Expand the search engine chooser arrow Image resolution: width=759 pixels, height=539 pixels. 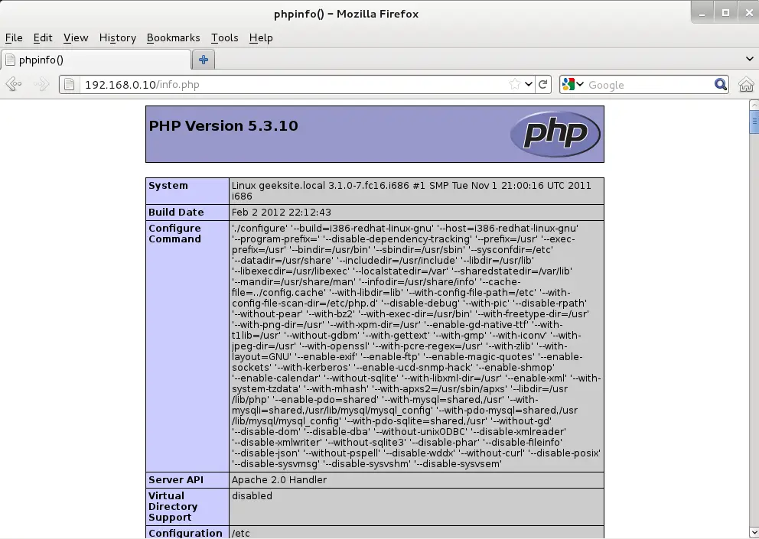coord(580,84)
